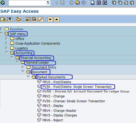Select the Document Entry folder label
The height and width of the screenshot is (123, 136).
point(44,67)
